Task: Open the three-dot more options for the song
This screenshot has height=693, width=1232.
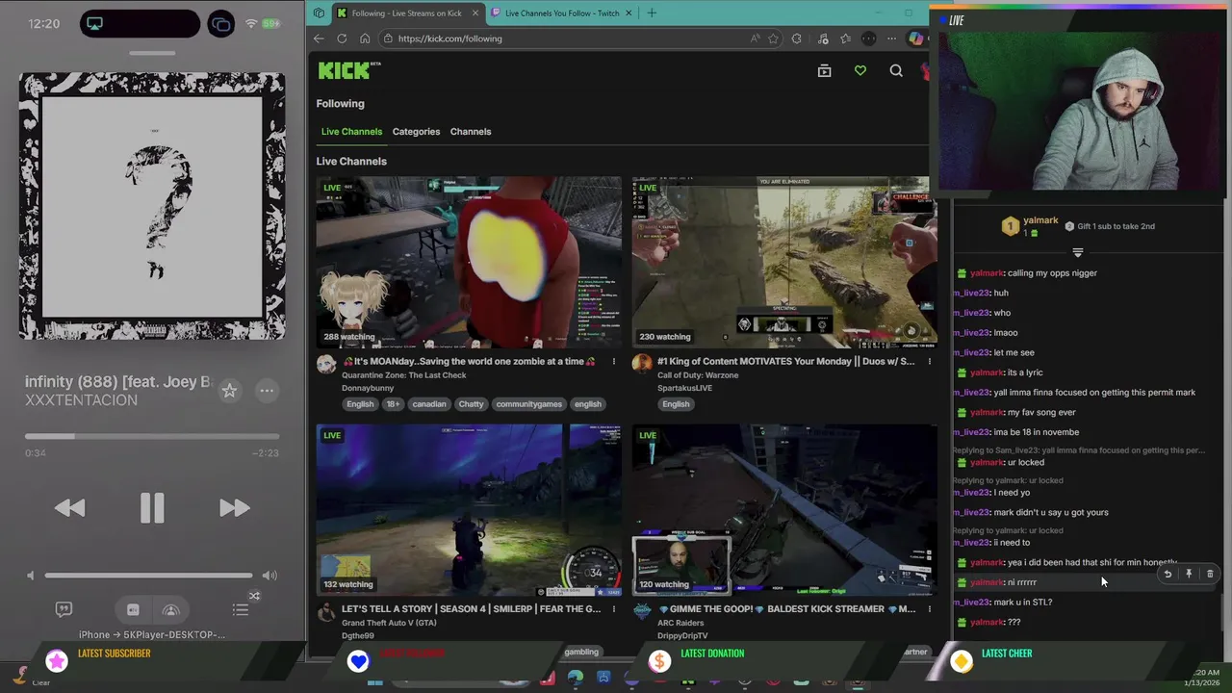Action: click(267, 390)
